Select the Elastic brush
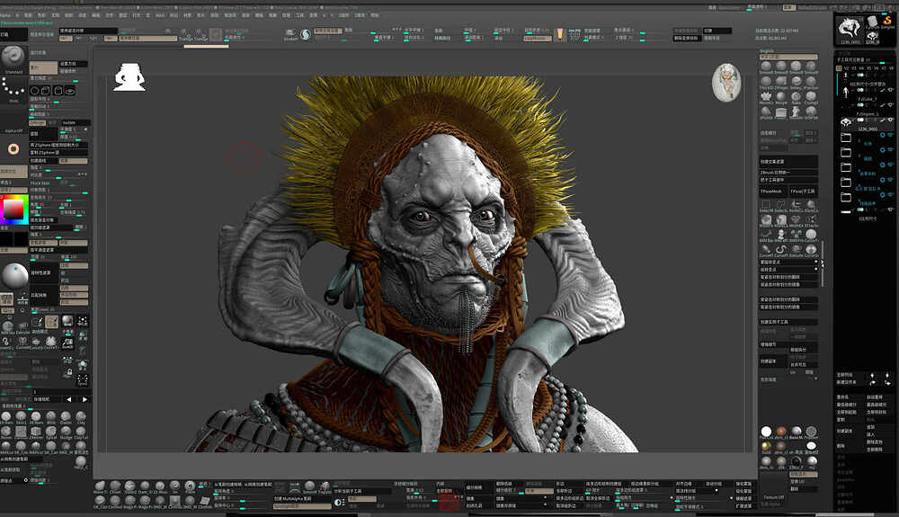The width and height of the screenshot is (899, 517). 66,416
